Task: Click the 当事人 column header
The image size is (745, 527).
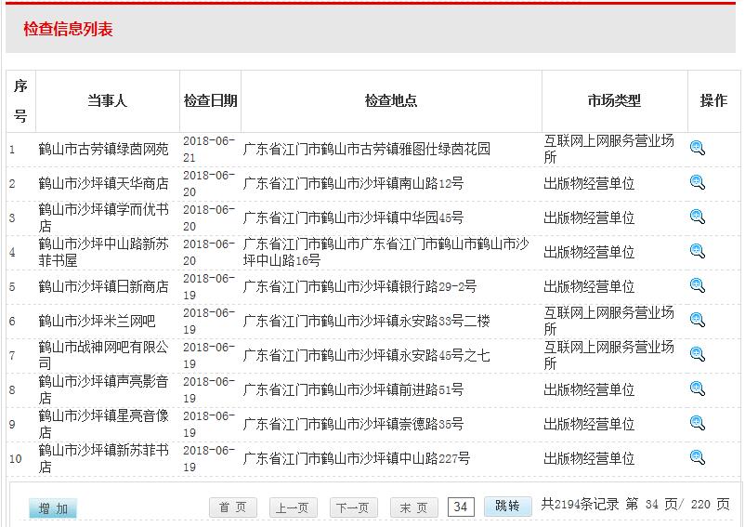Action: (108, 101)
